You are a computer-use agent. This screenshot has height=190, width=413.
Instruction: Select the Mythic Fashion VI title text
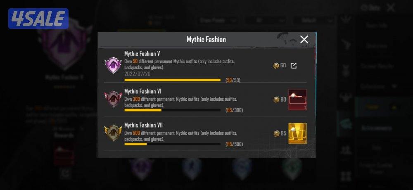(x=143, y=91)
